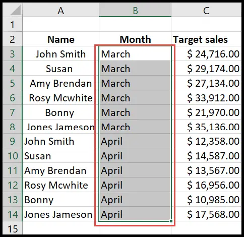This screenshot has width=244, height=237.
Task: Select row 12 header
Action: tap(12, 185)
